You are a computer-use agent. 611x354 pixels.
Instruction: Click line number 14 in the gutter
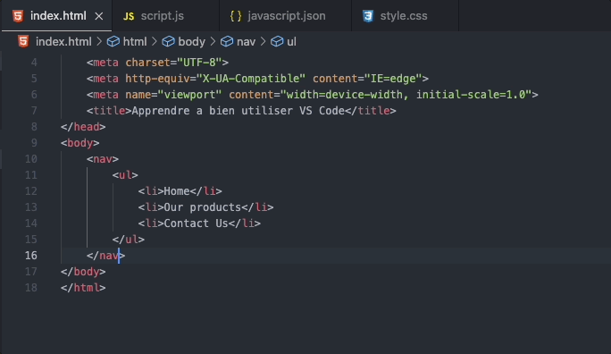click(31, 223)
